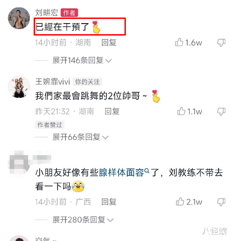Open 王婉霏vivi username link
231x241 pixels.
click(x=53, y=82)
